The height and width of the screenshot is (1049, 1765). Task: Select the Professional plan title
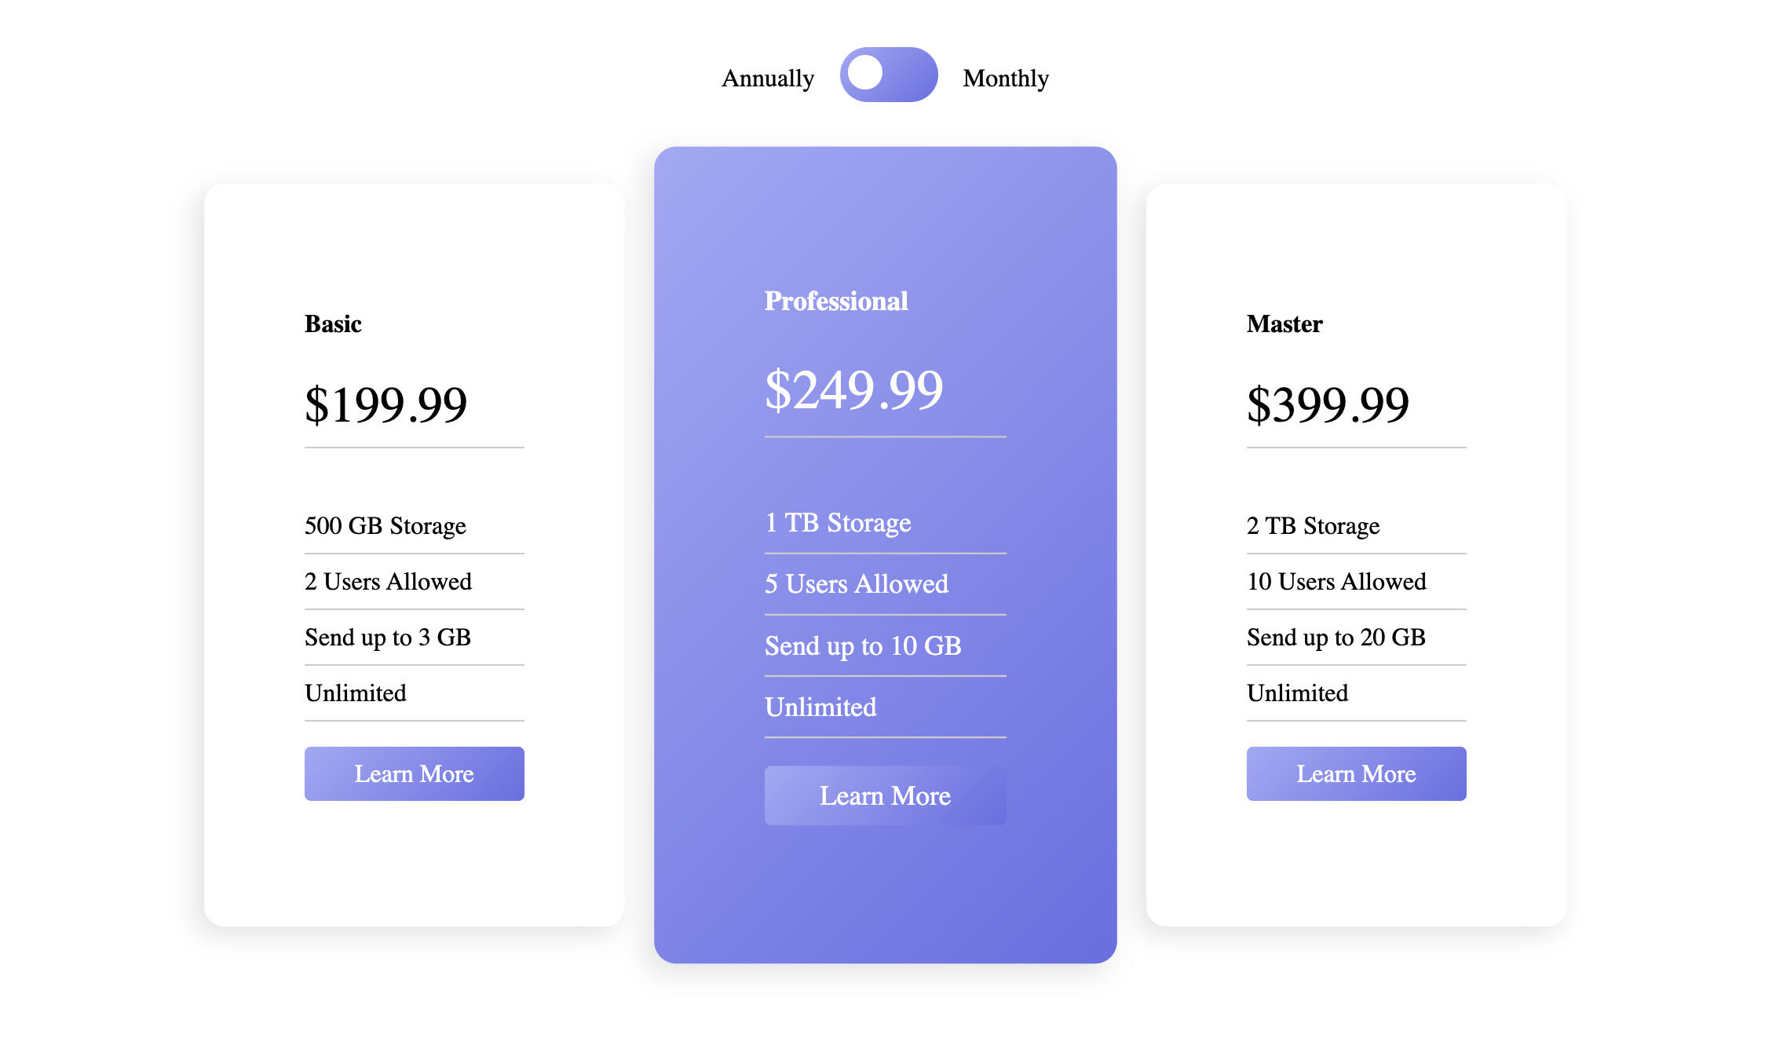click(836, 301)
